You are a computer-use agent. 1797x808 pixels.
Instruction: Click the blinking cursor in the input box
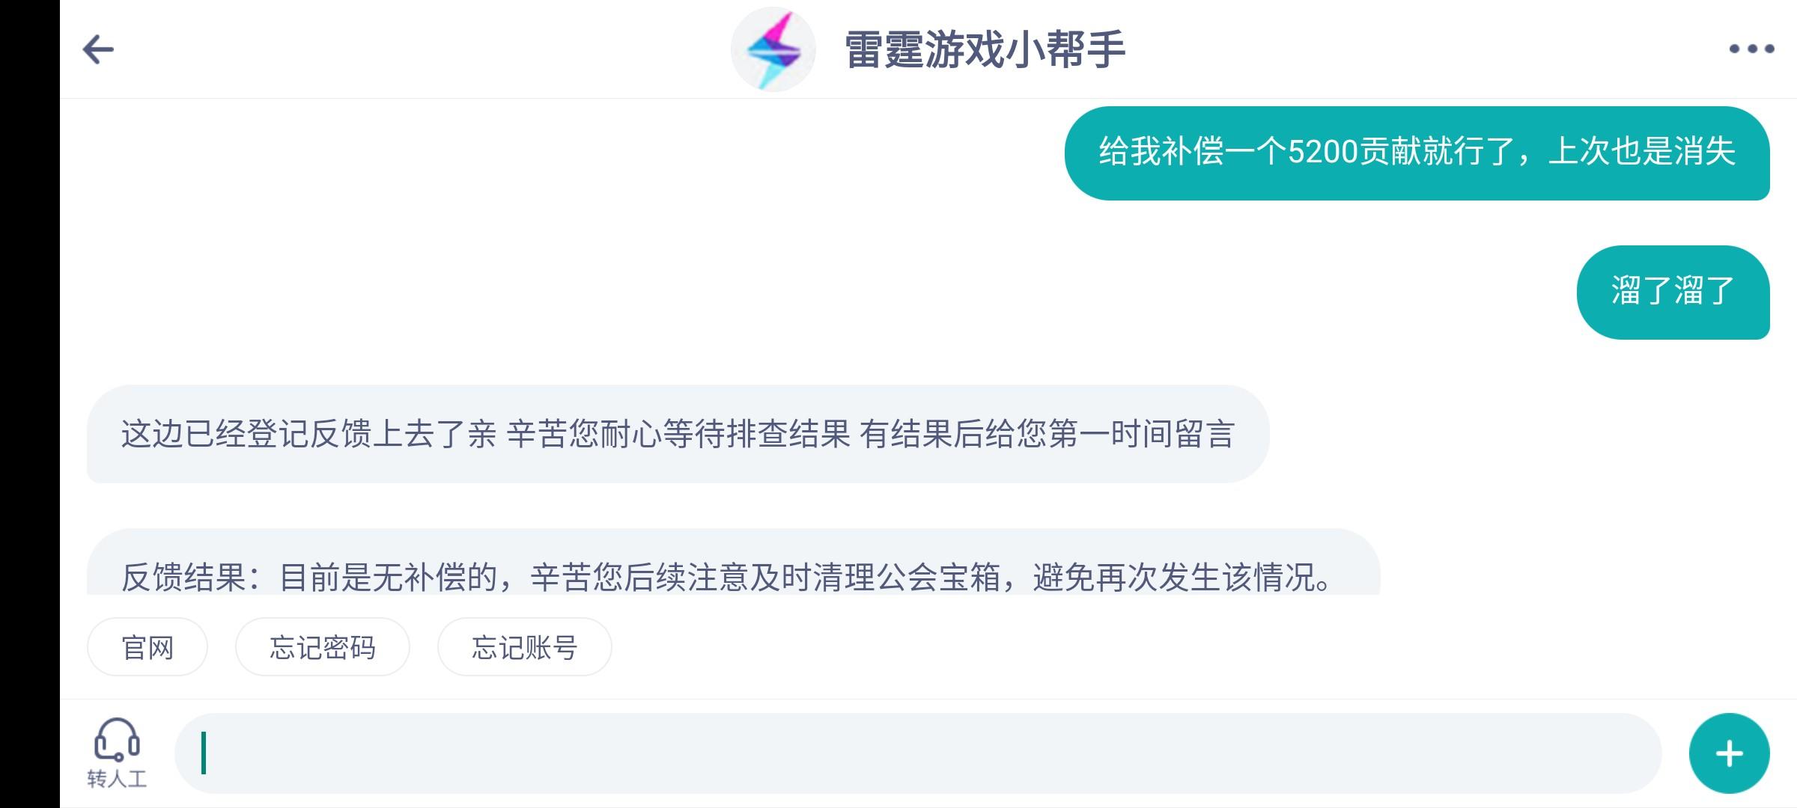pos(204,753)
